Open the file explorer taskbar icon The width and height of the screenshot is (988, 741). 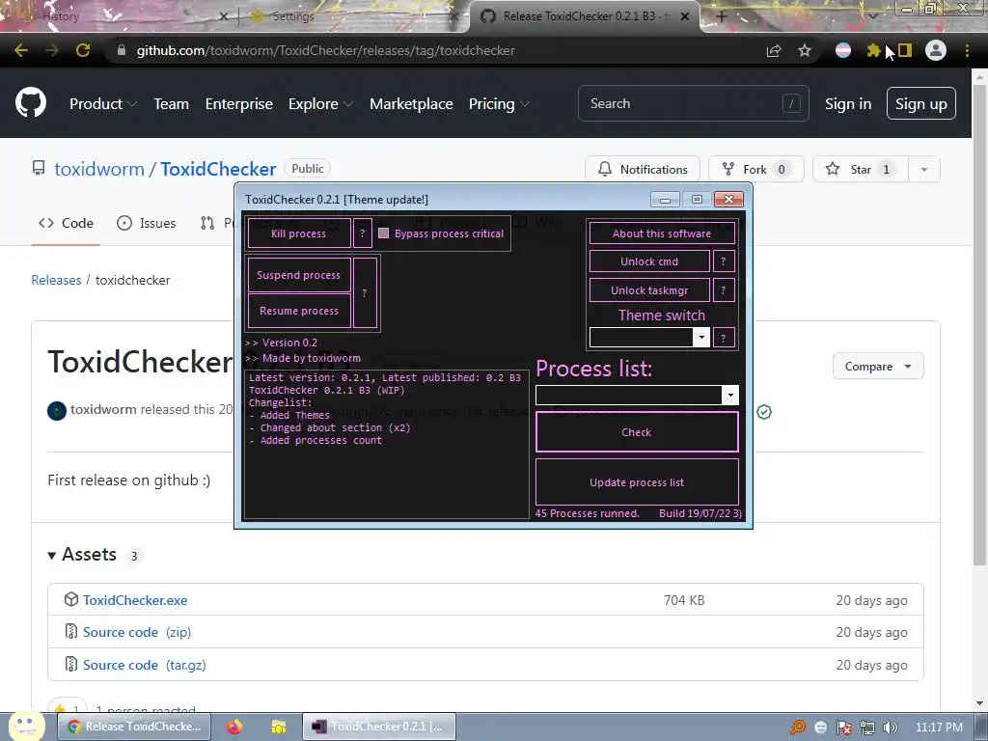tap(279, 727)
